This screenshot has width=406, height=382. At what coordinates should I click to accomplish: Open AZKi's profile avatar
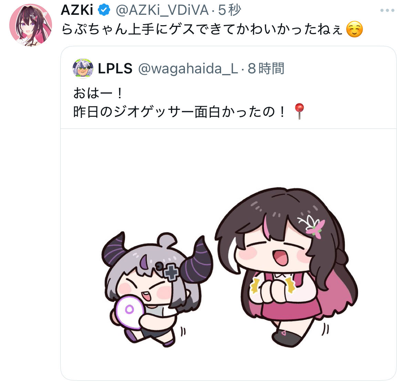31,25
